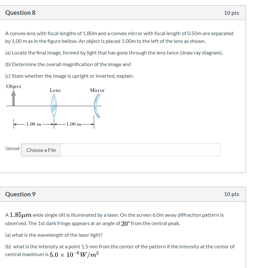The height and width of the screenshot is (268, 254).
Task: Click the 1.85 μm slit width formula
Action: (21, 215)
